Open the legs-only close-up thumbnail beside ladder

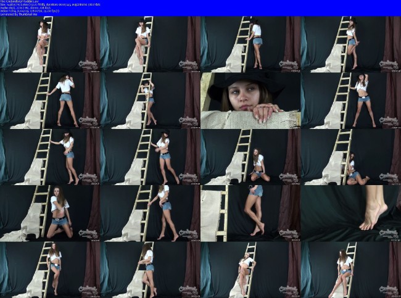coord(250,213)
